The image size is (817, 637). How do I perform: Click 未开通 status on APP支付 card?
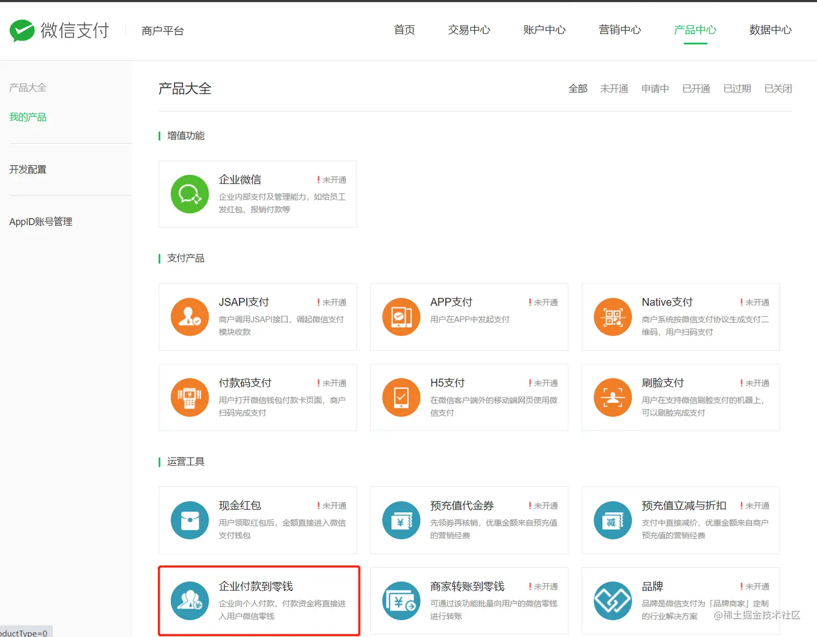pos(543,302)
